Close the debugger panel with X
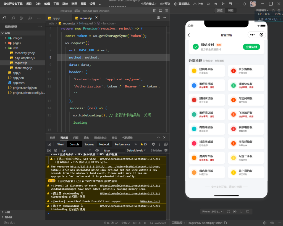 (x=164, y=137)
